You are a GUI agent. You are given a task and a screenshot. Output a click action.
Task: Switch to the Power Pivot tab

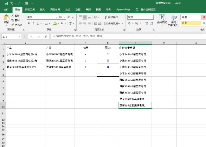pos(123,10)
